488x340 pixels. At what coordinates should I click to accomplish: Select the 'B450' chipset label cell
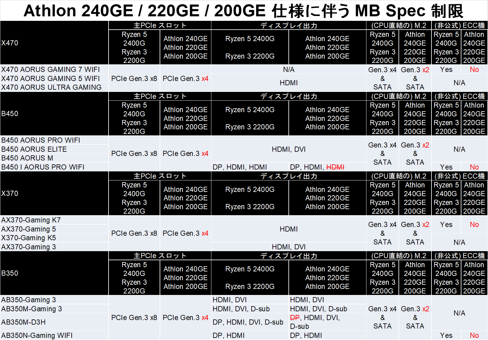(54, 114)
